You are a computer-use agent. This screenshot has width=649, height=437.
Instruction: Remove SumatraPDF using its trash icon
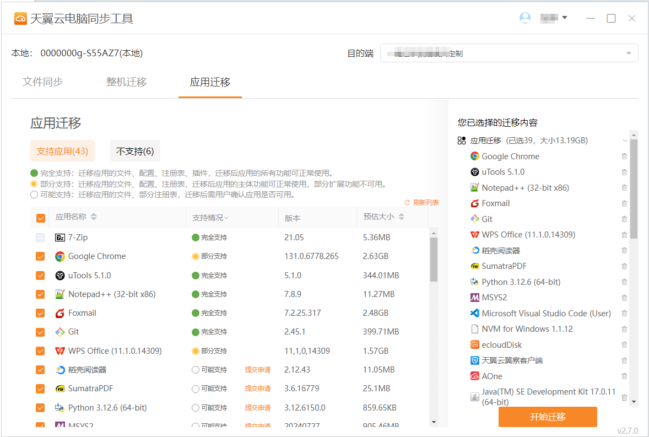point(624,266)
